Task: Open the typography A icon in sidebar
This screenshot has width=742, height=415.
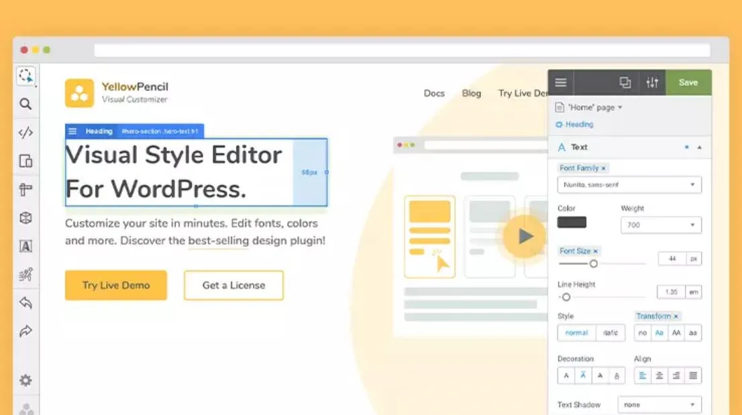Action: pyautogui.click(x=26, y=246)
